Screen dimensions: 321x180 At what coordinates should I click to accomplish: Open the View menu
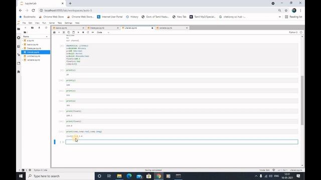click(37, 23)
